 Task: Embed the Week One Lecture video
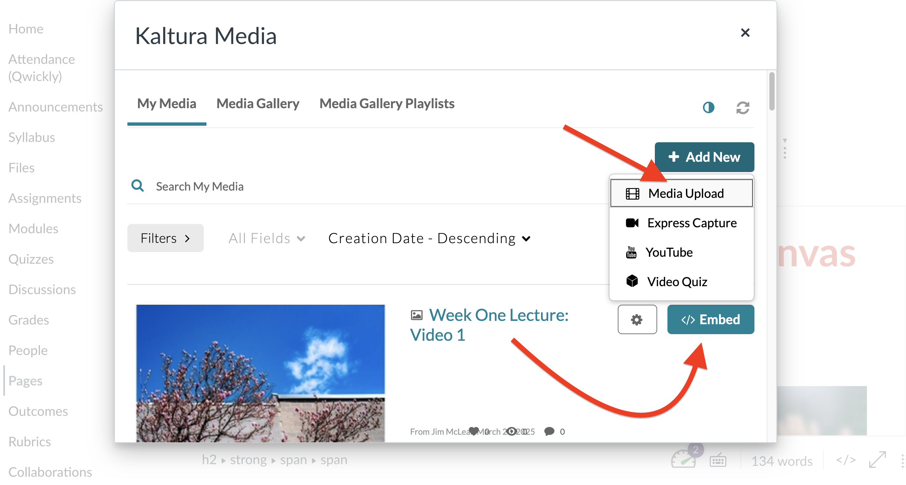(x=710, y=319)
